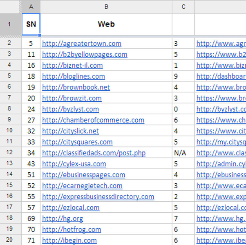Click the select-all corner box
246x245 pixels.
[x=11, y=7]
